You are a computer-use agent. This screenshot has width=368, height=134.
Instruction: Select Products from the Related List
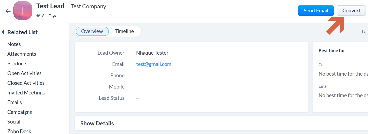pos(17,64)
